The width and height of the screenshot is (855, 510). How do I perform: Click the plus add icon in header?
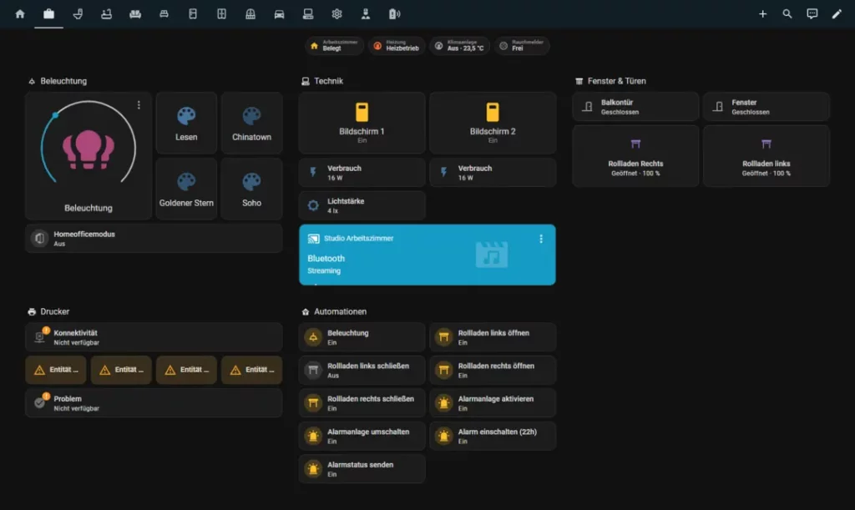tap(762, 13)
